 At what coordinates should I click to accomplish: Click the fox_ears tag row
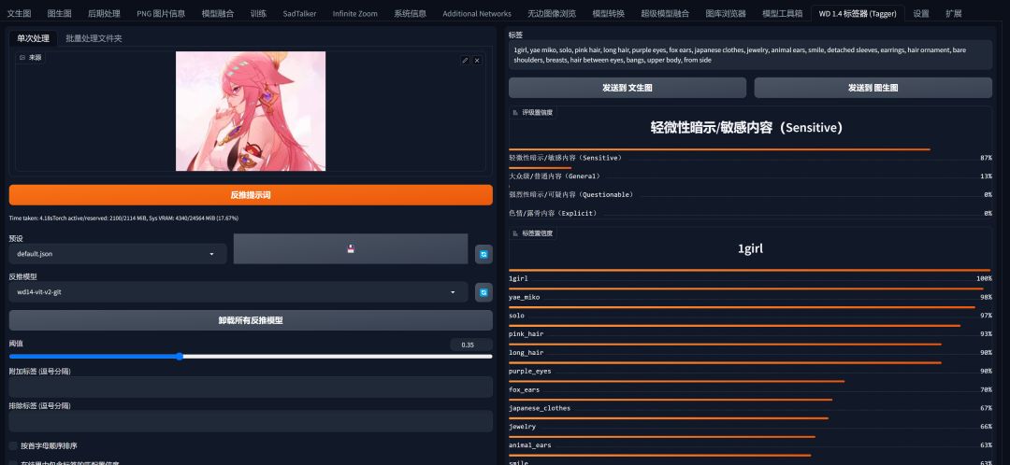(750, 387)
